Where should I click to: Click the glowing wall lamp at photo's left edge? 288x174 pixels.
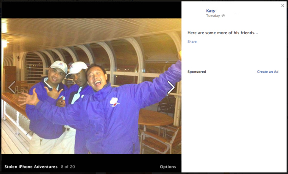(5, 43)
